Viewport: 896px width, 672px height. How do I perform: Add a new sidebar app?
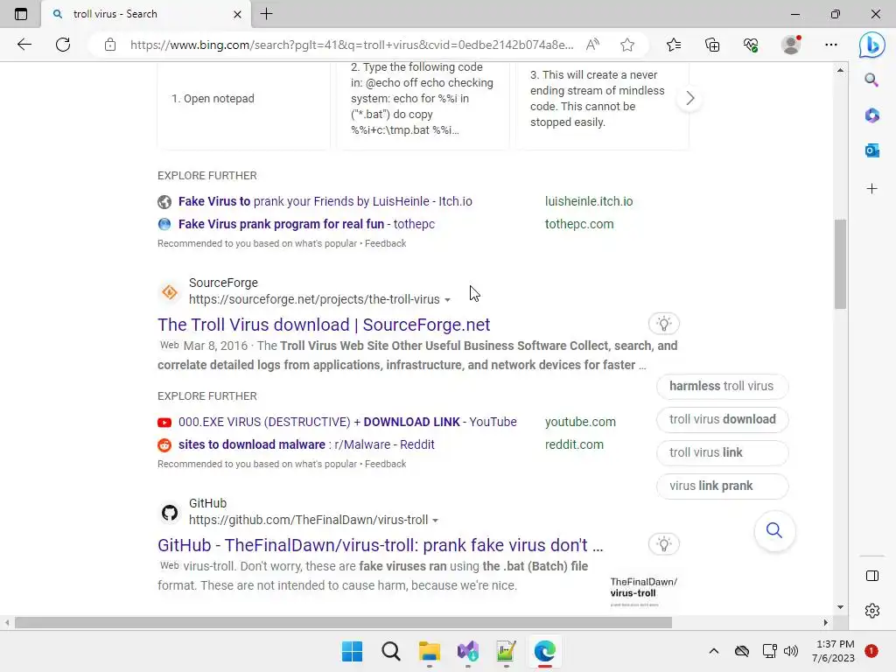coord(871,189)
